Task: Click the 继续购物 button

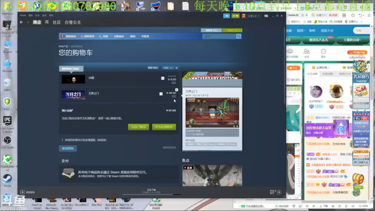Action: point(67,149)
